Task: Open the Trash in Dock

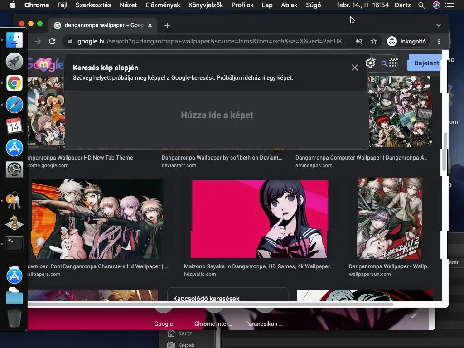Action: click(14, 319)
